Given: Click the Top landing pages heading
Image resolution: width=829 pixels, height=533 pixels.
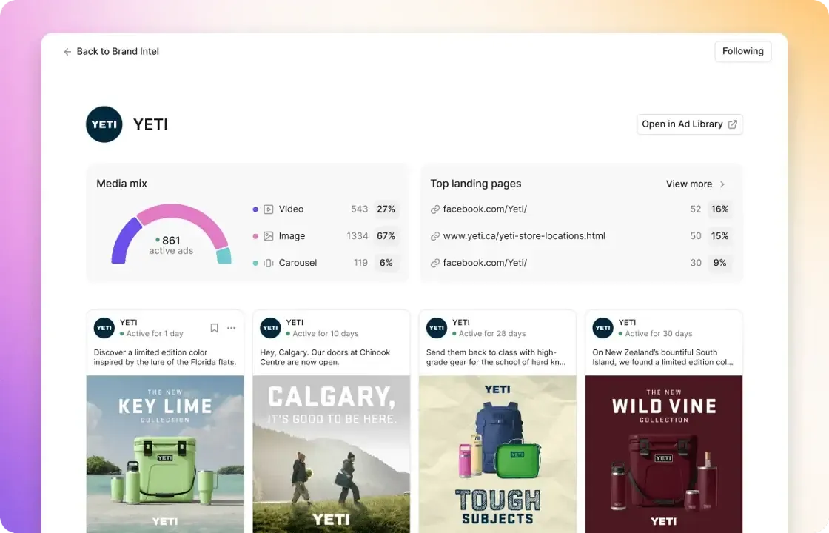Looking at the screenshot, I should 476,184.
